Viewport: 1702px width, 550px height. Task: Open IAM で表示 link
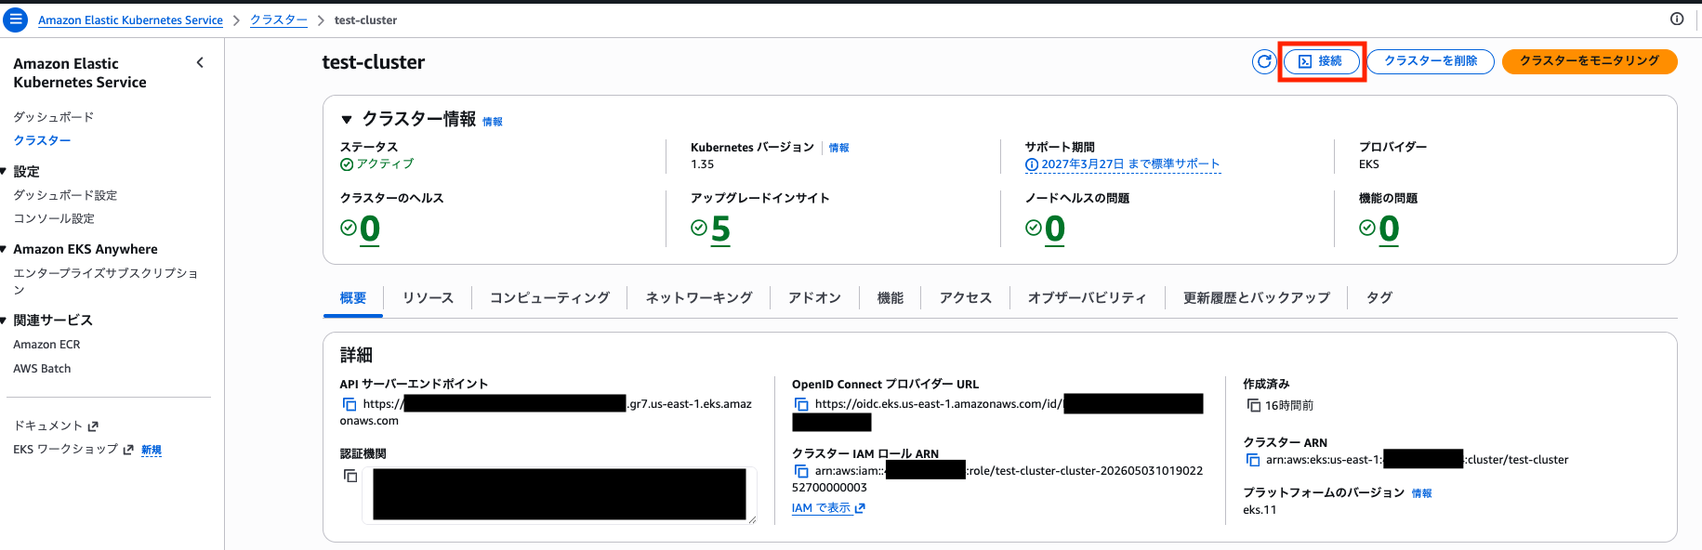pyautogui.click(x=828, y=508)
